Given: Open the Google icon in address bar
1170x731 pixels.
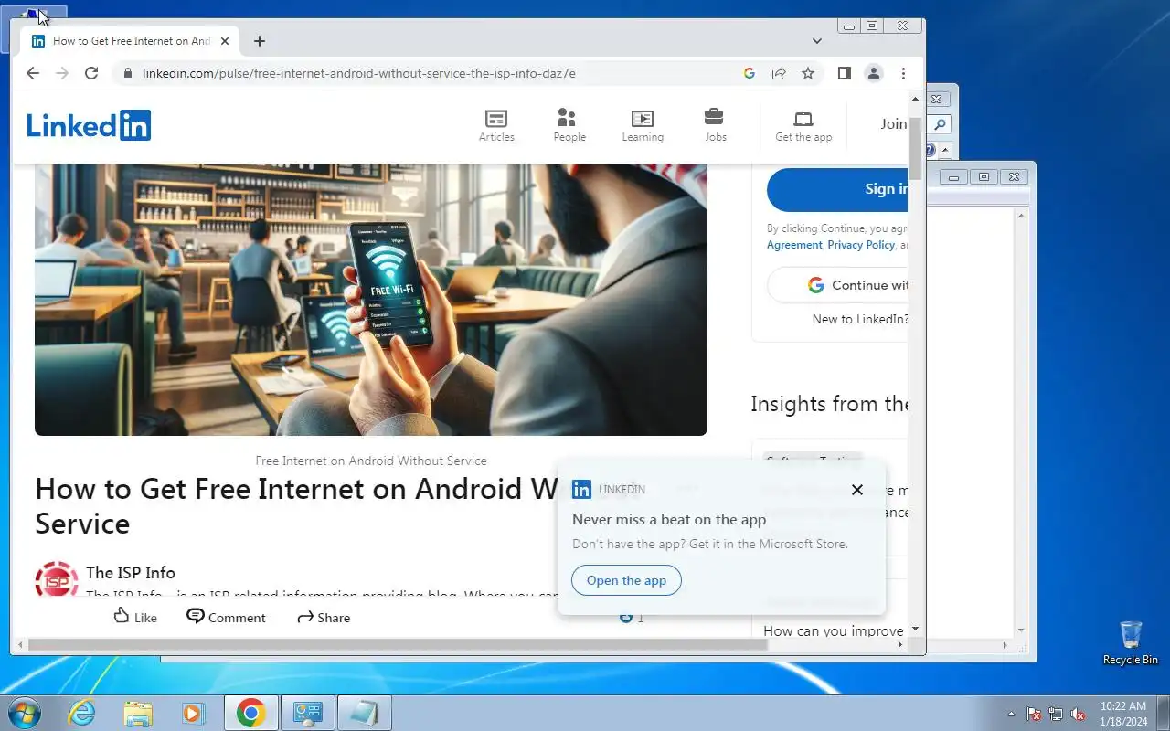Looking at the screenshot, I should pyautogui.click(x=750, y=73).
